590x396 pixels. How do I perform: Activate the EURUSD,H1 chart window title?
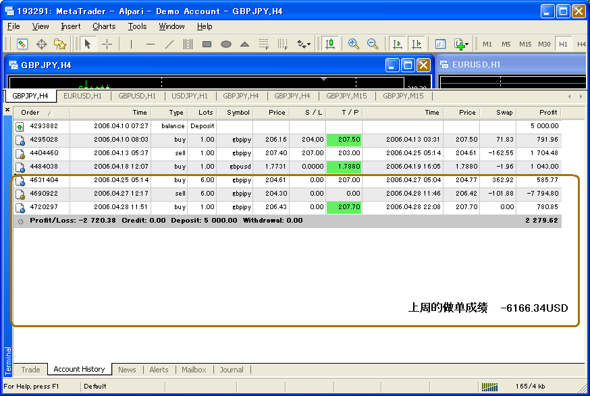click(476, 65)
